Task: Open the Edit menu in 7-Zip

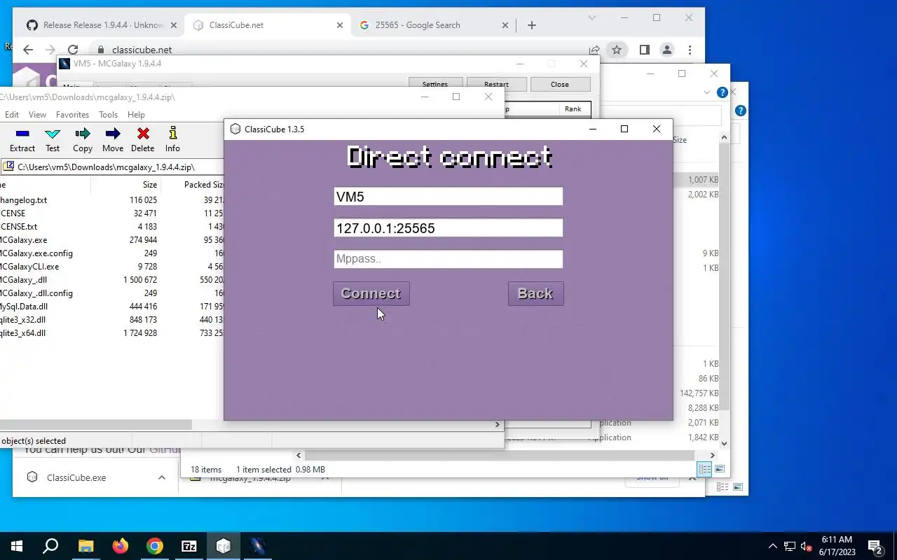Action: click(12, 114)
